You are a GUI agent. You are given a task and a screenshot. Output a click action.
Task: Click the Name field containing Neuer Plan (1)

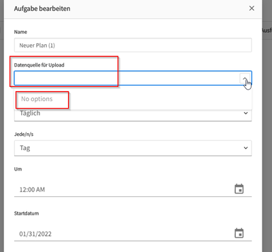[x=133, y=46]
